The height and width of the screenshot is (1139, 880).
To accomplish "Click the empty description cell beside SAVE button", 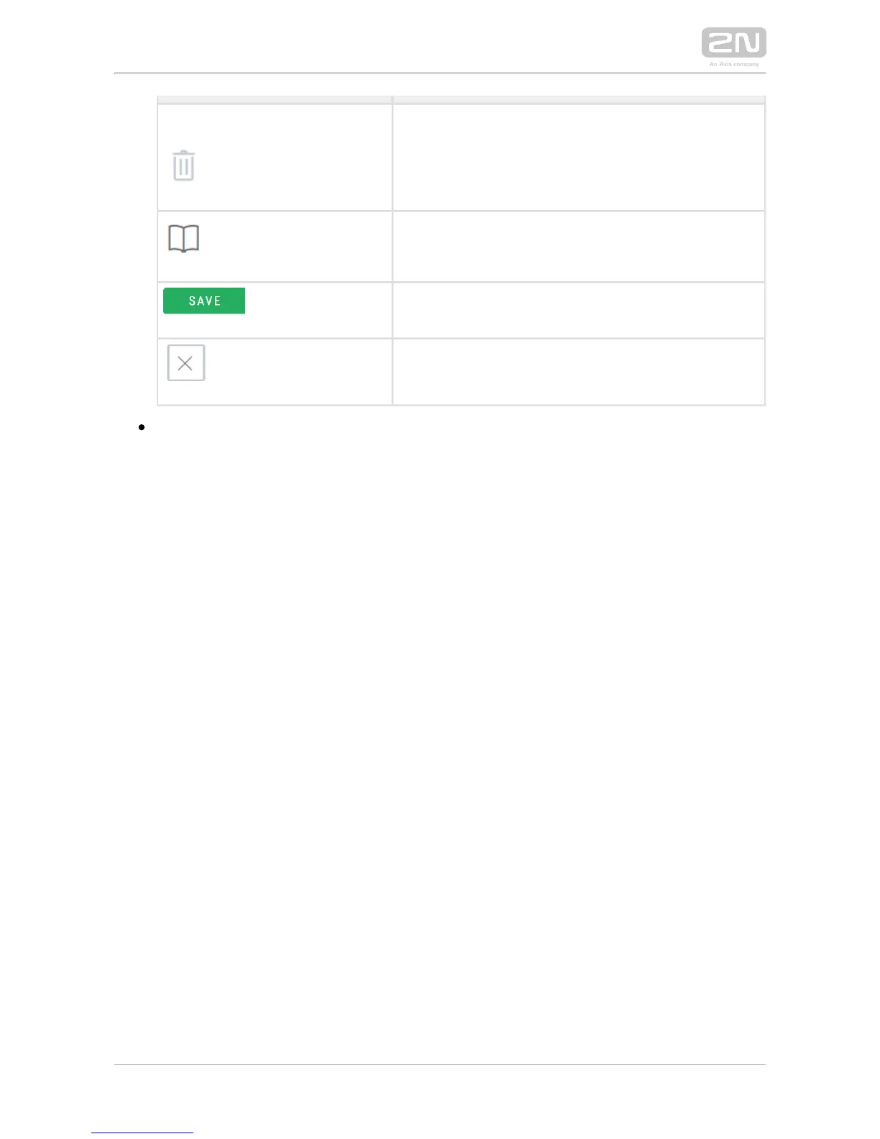I will pyautogui.click(x=579, y=310).
